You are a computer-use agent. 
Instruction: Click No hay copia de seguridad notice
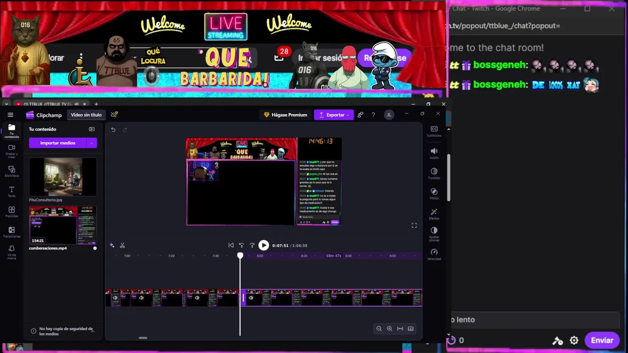(63, 331)
